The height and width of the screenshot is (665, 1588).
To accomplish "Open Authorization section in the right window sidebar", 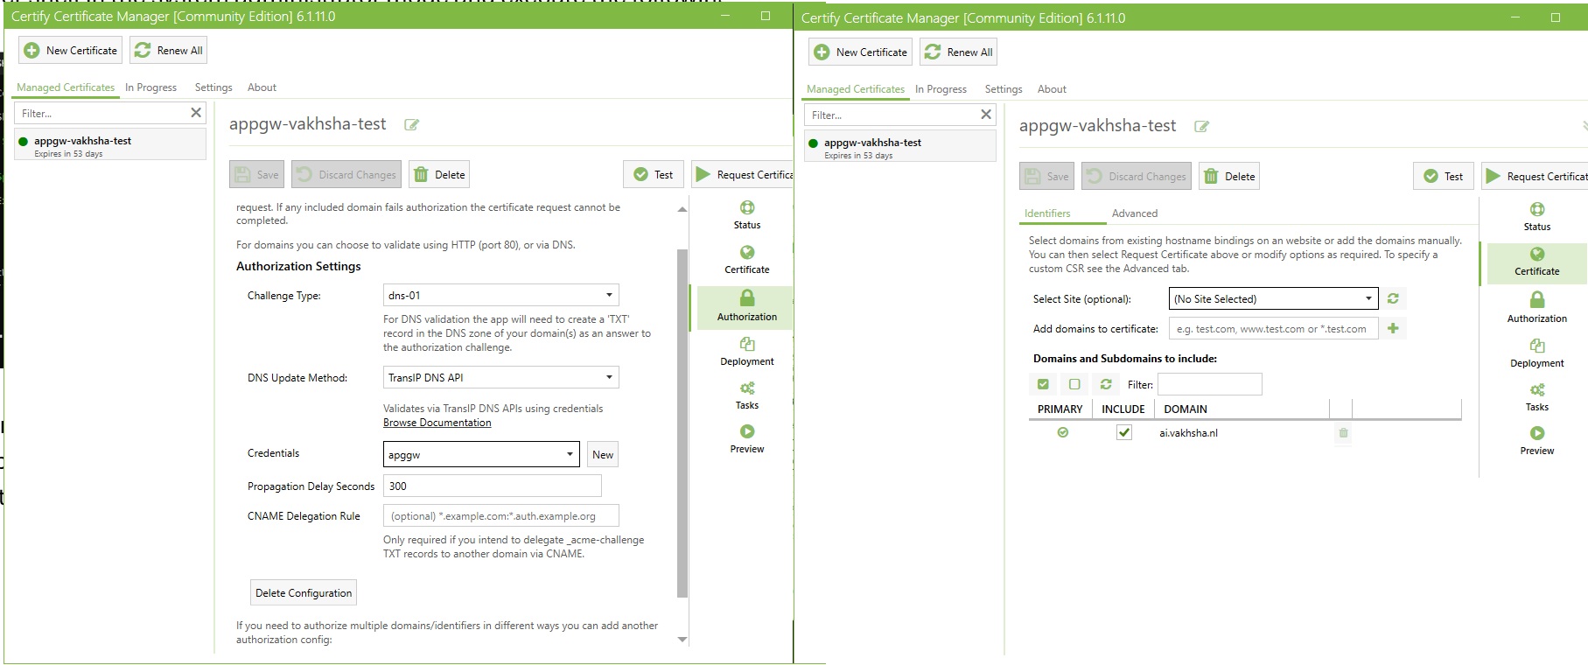I will 1536,307.
